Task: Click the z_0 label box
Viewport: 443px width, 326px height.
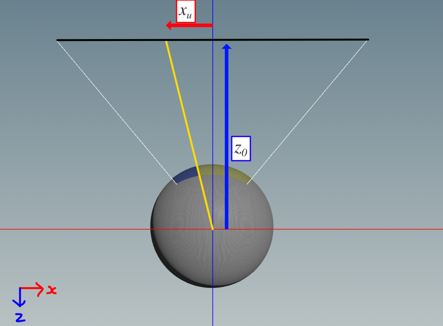Action: [241, 149]
